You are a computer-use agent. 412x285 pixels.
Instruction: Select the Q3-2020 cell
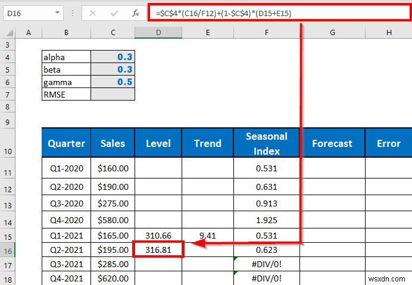[x=66, y=203]
